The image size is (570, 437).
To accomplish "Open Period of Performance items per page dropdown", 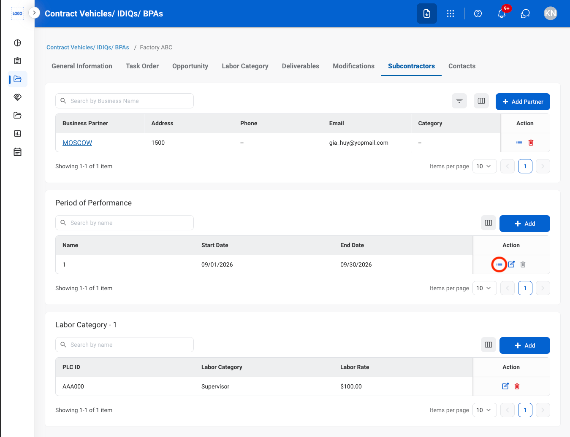I will point(484,288).
